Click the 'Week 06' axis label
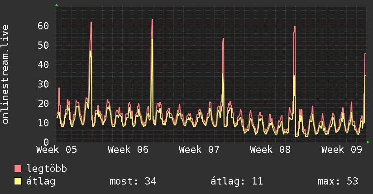Viewport: 373px width, 194px height. (128, 150)
